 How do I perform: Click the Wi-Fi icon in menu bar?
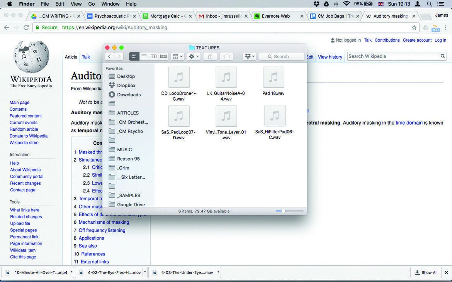pos(347,4)
